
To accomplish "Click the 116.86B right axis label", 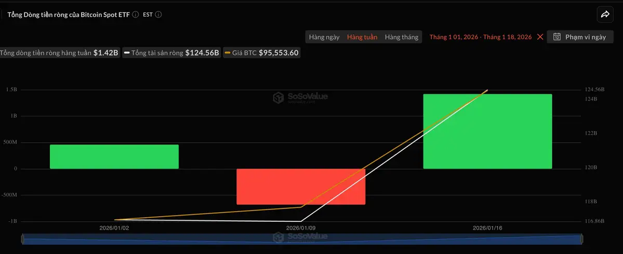I will (595, 221).
